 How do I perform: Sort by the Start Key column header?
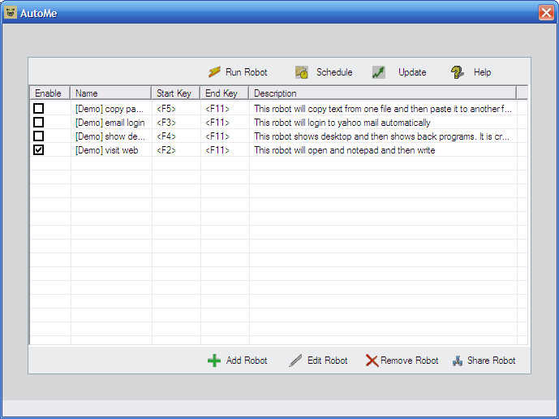pyautogui.click(x=176, y=93)
